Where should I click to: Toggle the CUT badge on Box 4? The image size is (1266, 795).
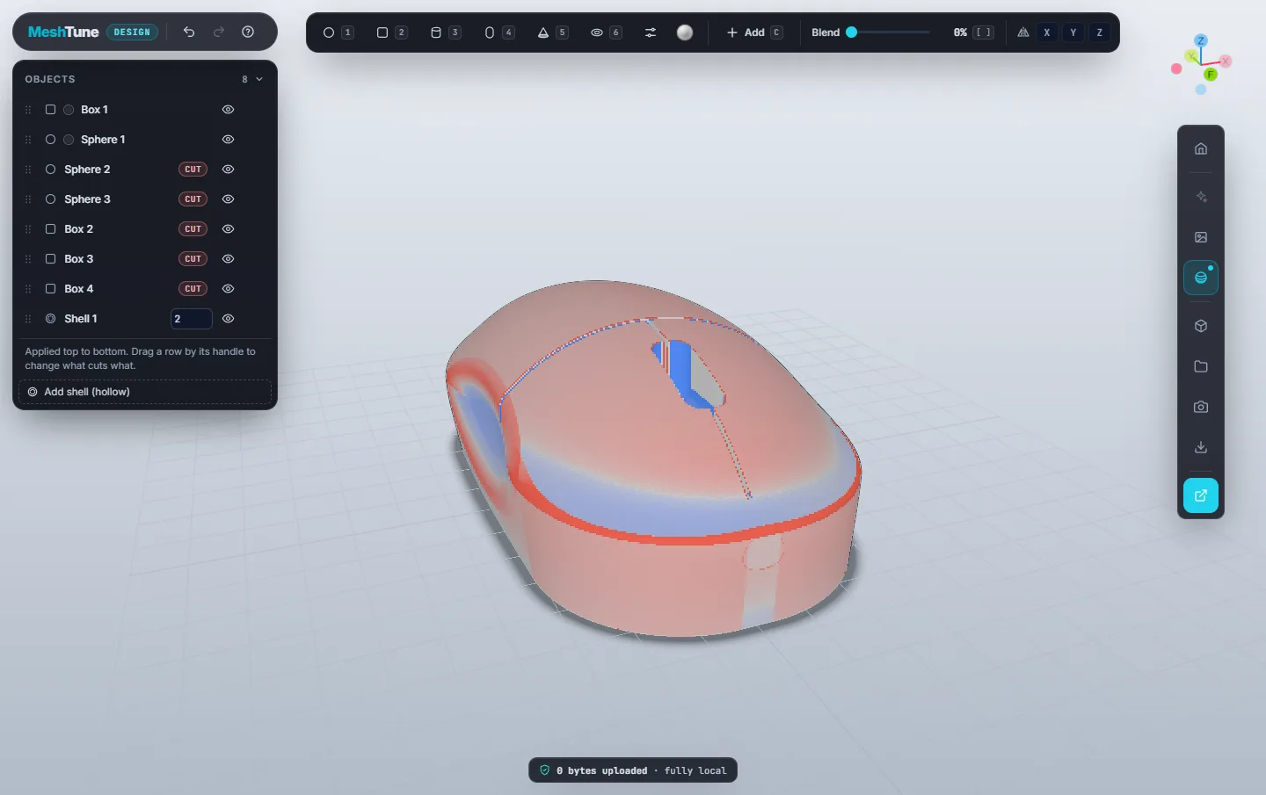tap(193, 289)
